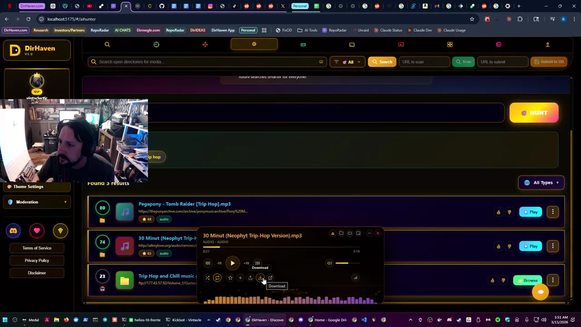Focus the URL to scan field
The width and height of the screenshot is (581, 327).
click(424, 62)
